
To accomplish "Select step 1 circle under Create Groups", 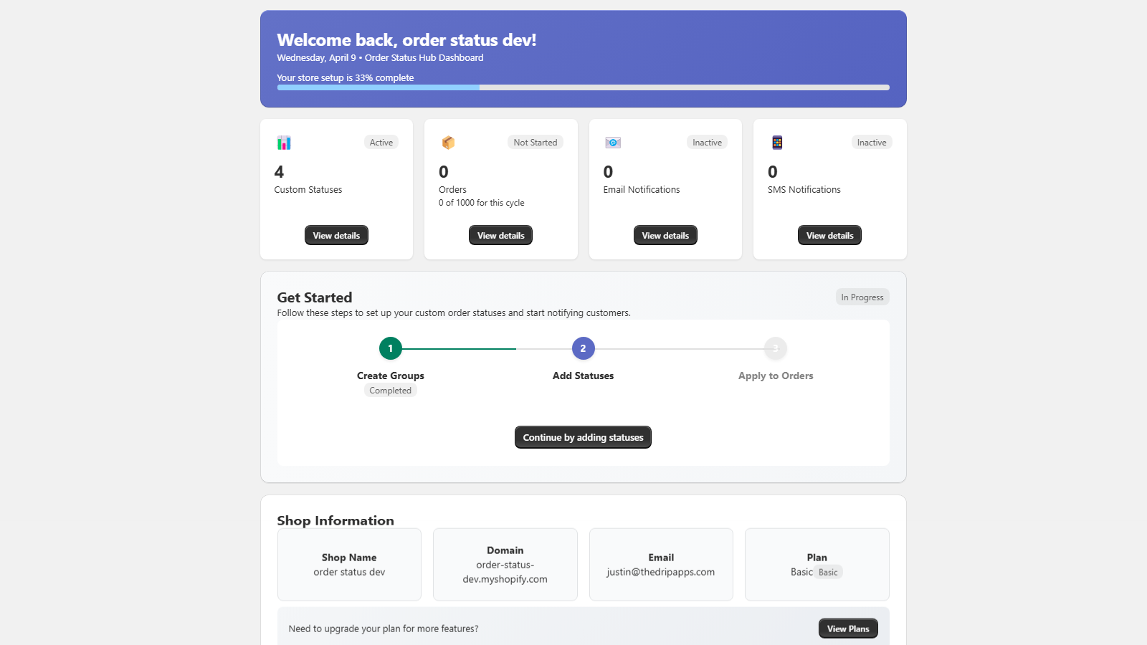I will coord(390,348).
